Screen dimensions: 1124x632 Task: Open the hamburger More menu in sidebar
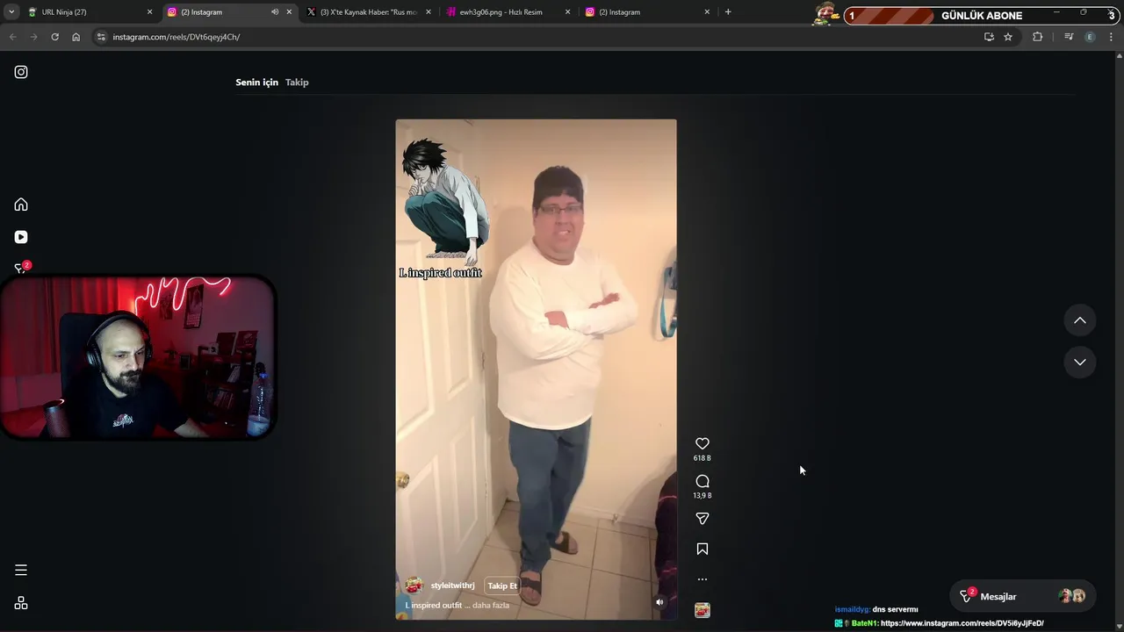[21, 571]
